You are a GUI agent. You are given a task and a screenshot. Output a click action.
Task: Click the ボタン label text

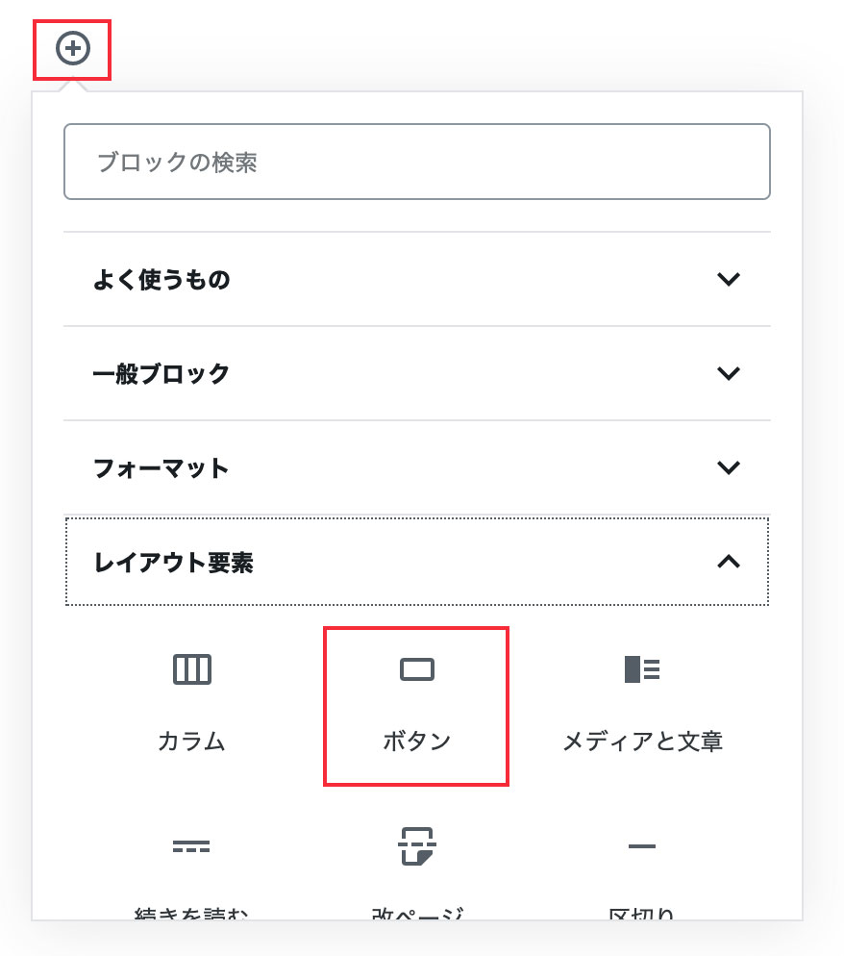click(x=417, y=741)
